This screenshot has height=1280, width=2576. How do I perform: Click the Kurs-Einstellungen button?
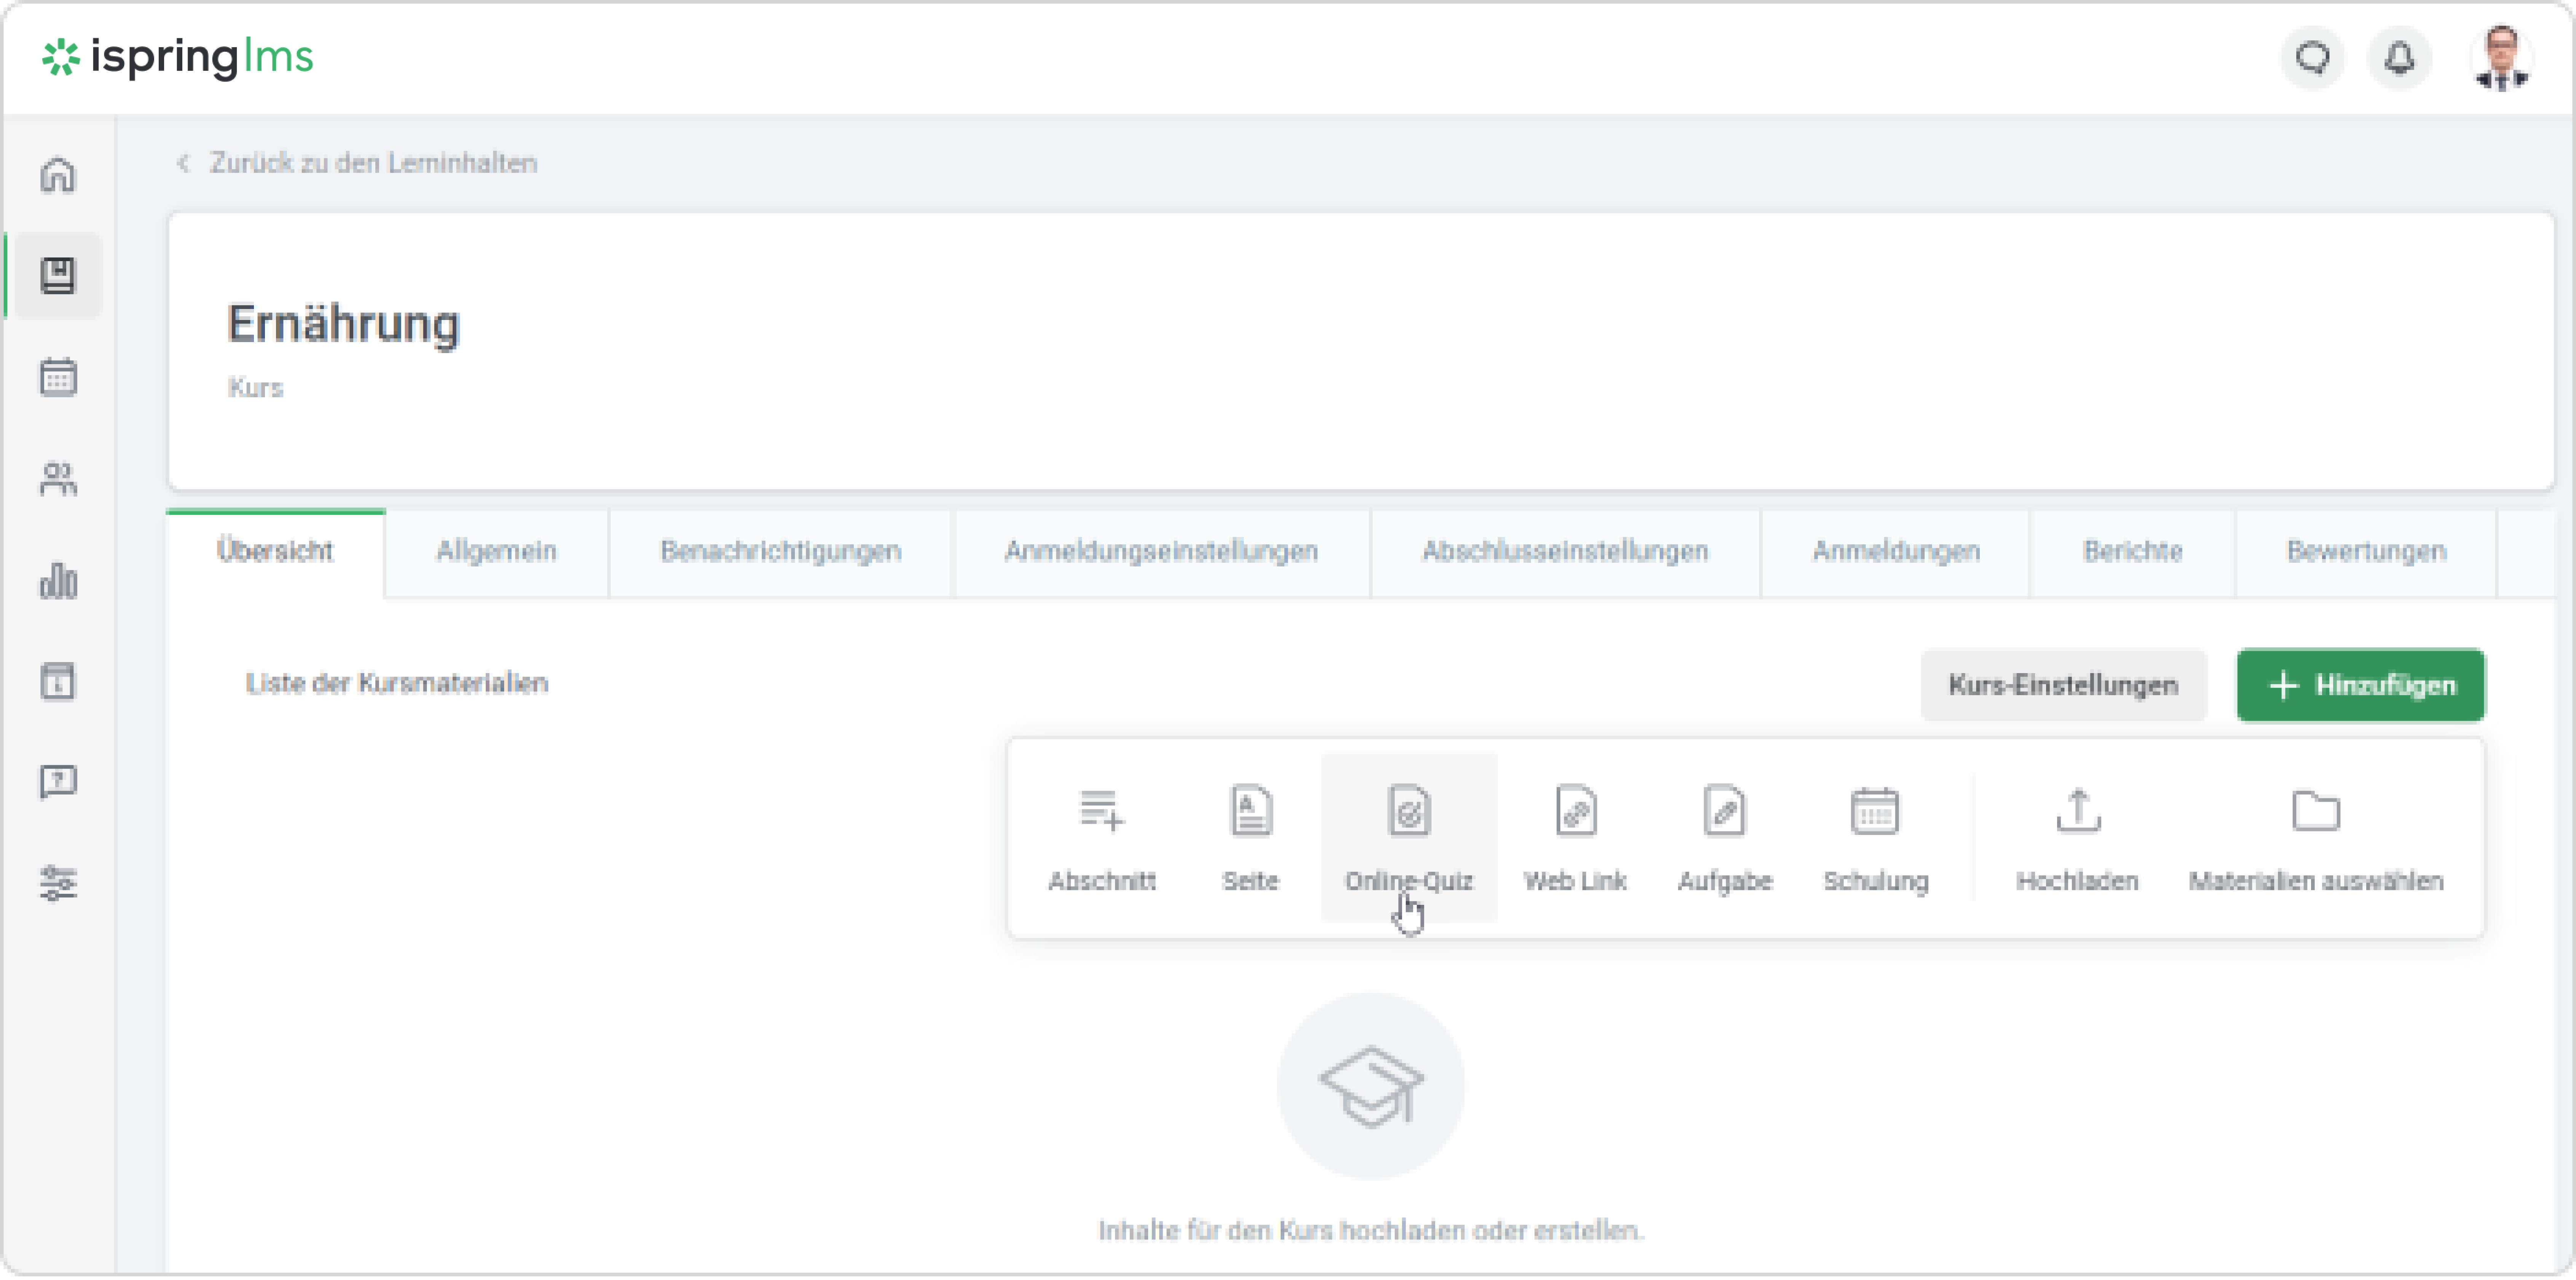2062,685
